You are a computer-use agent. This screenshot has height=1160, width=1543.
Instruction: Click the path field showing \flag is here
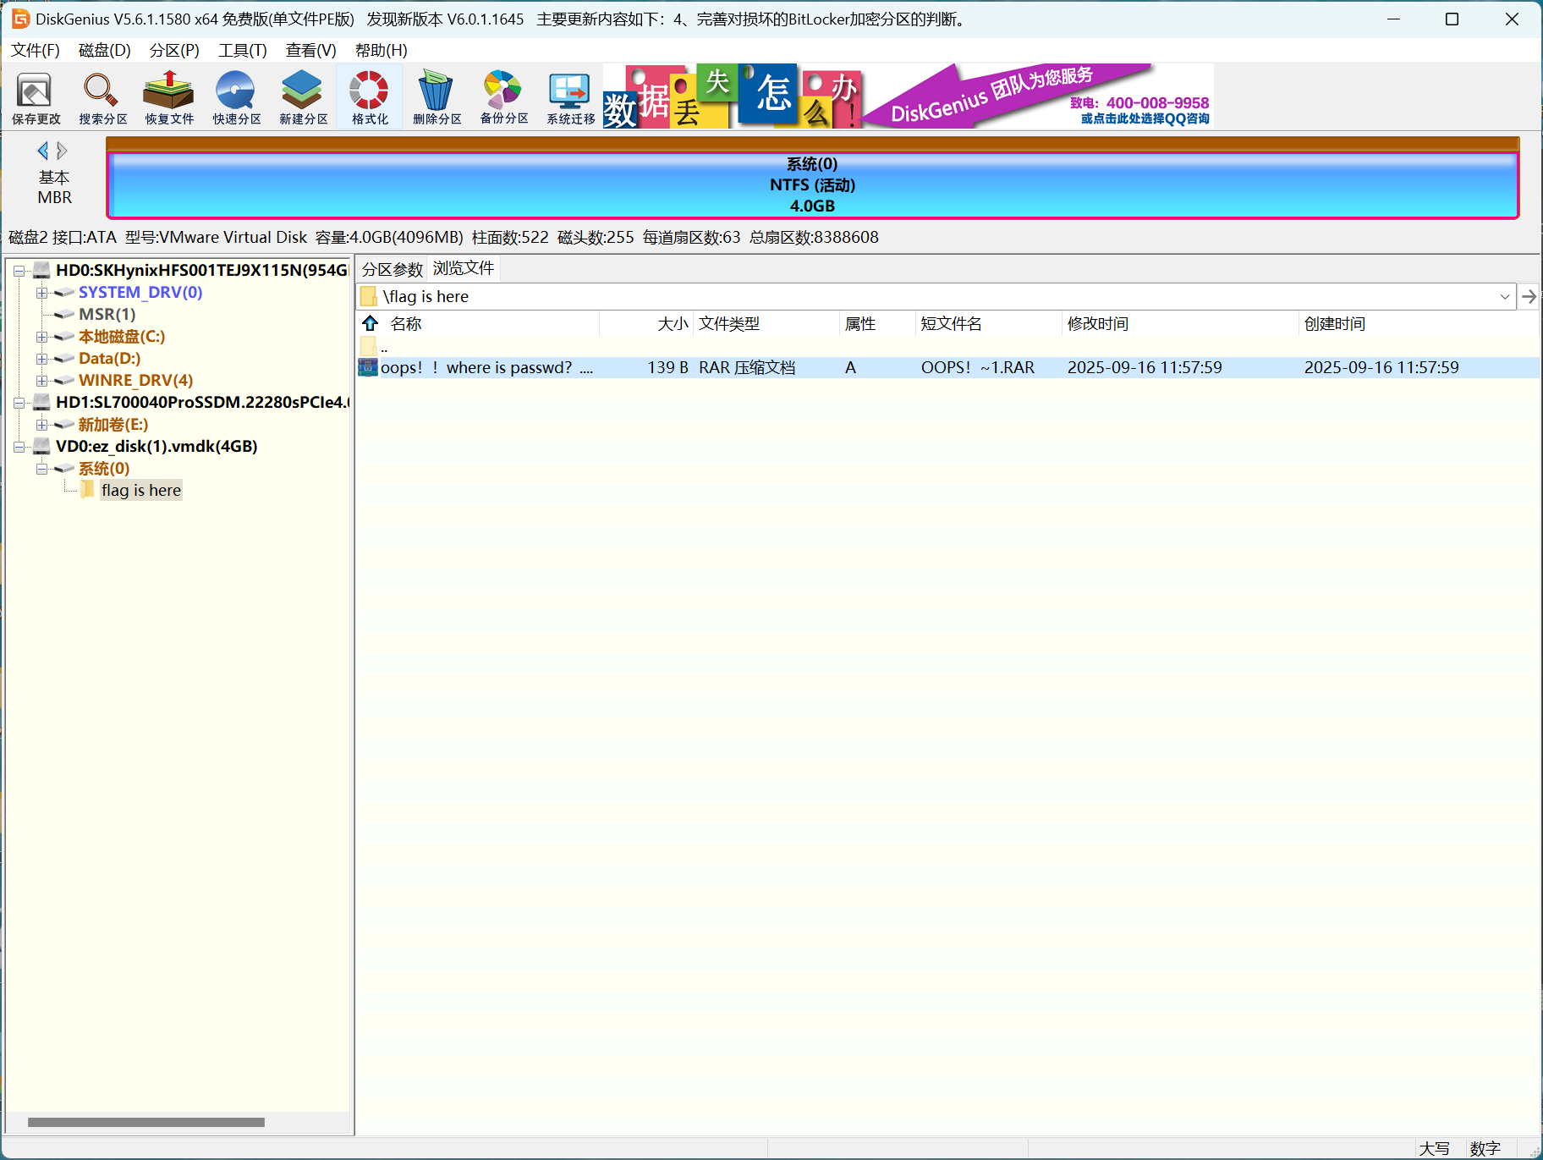pos(935,296)
